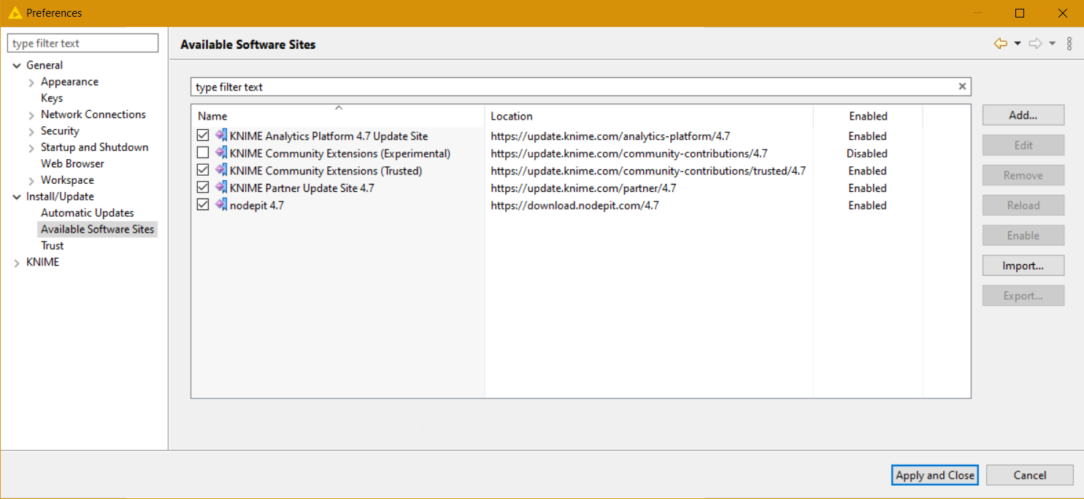1084x499 pixels.
Task: Expand the KNIME tree node
Action: [x=17, y=263]
